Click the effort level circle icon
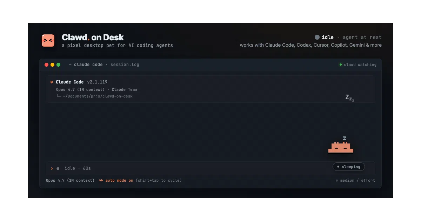 pos(337,180)
